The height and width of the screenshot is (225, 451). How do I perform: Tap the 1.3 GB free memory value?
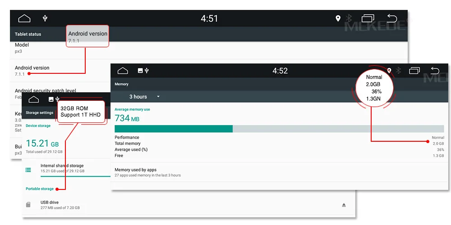(438, 156)
